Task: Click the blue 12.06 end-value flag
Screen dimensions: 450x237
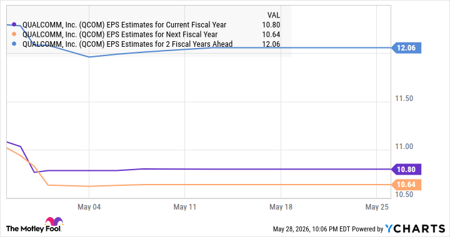Action: [x=406, y=48]
